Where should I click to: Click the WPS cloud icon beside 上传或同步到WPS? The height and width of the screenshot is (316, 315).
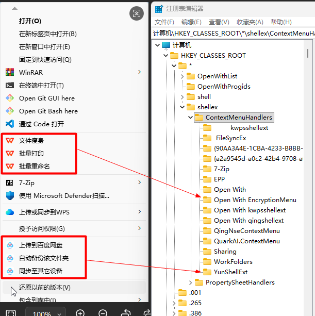pyautogui.click(x=10, y=212)
